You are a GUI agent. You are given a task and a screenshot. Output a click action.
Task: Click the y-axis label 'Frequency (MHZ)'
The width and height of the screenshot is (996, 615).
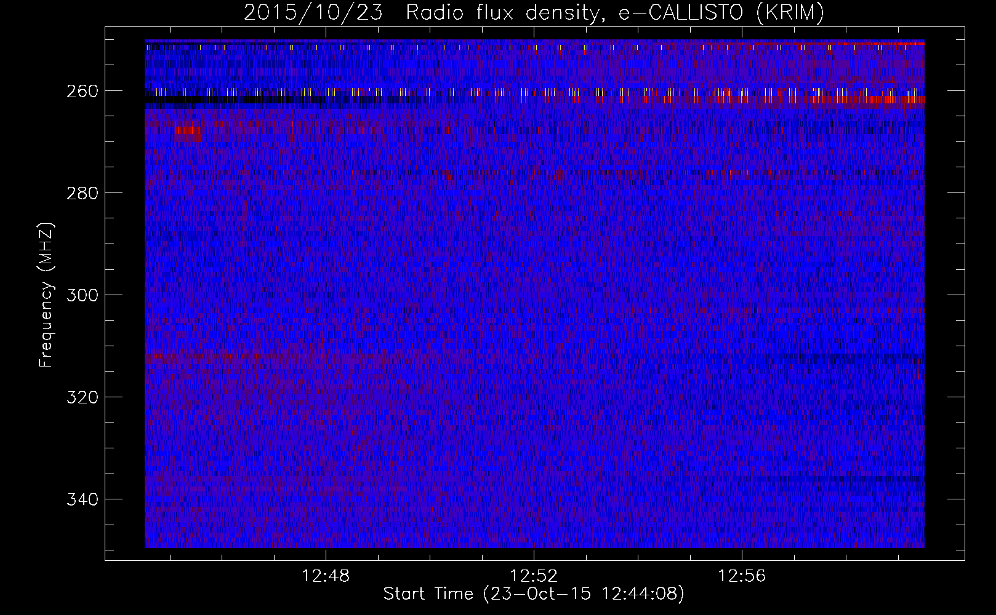(x=46, y=295)
